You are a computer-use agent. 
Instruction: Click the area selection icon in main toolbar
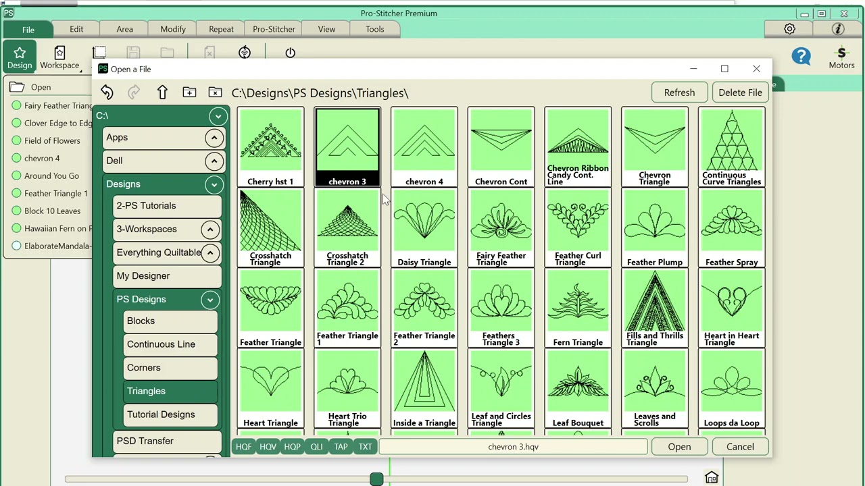pyautogui.click(x=99, y=53)
